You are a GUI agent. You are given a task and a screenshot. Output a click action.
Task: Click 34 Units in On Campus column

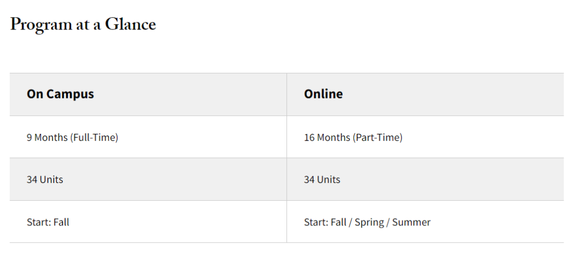[45, 180]
